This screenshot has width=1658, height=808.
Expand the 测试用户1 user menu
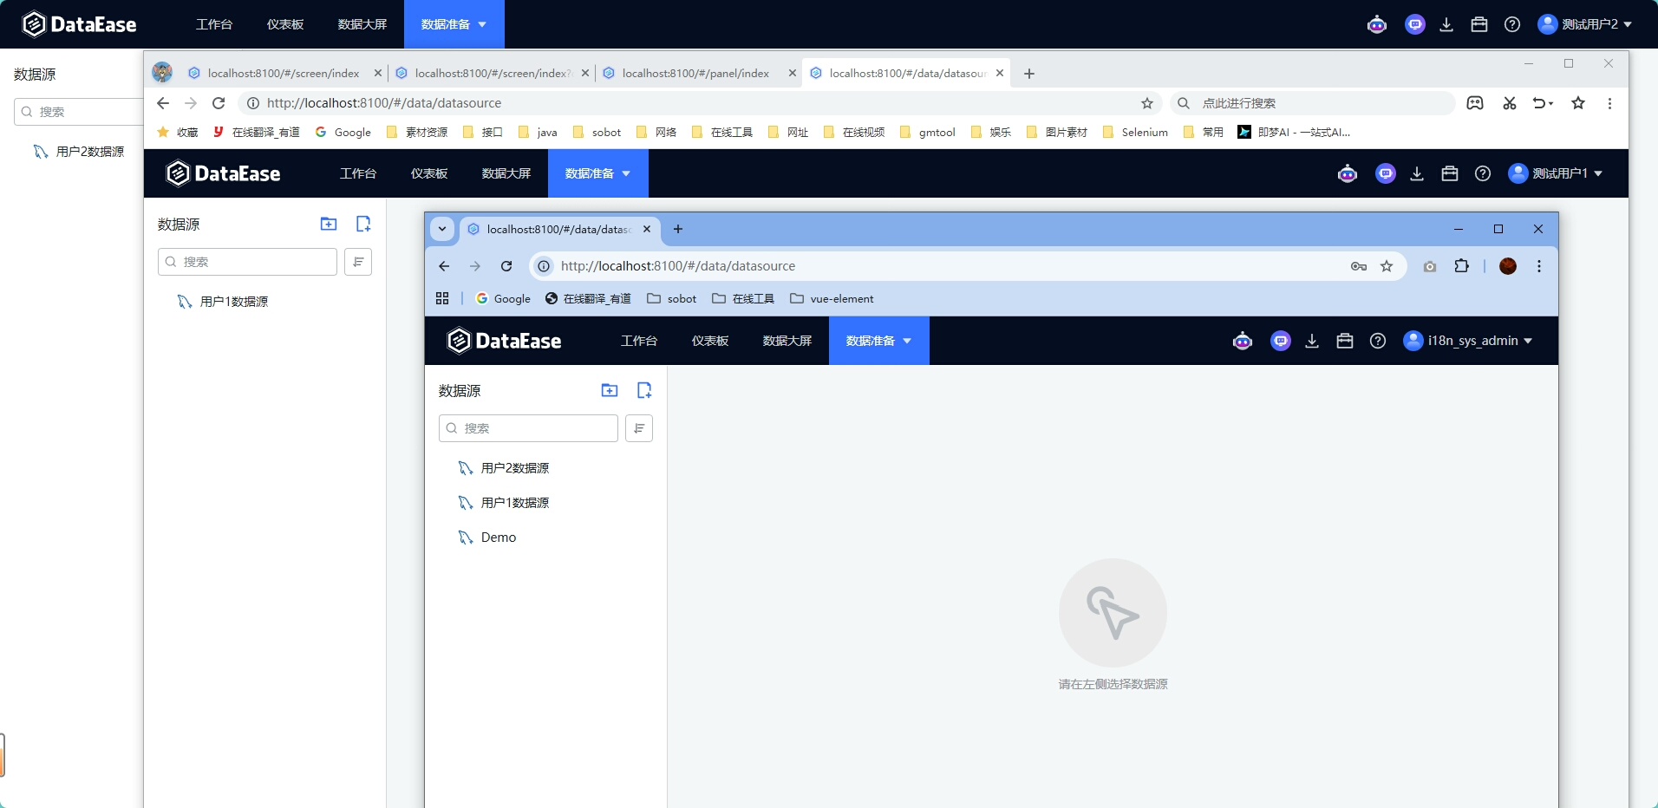1556,173
